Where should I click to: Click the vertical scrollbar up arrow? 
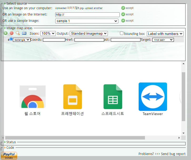tap(183, 64)
